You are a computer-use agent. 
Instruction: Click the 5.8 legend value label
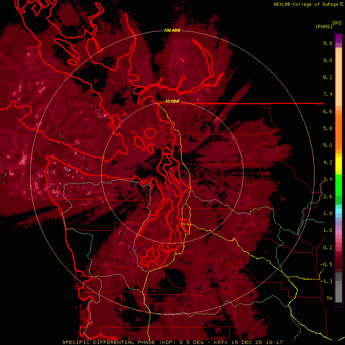coord(328,128)
